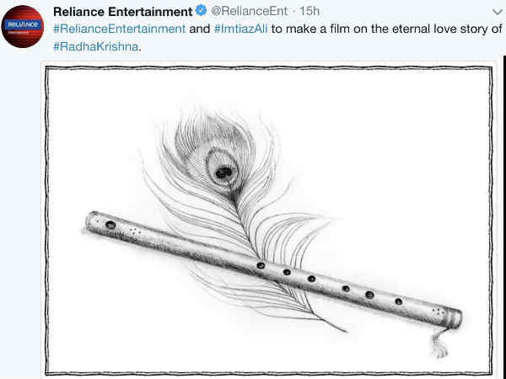Click the tassel hanging from the flute
506x379 pixels.
440,344
